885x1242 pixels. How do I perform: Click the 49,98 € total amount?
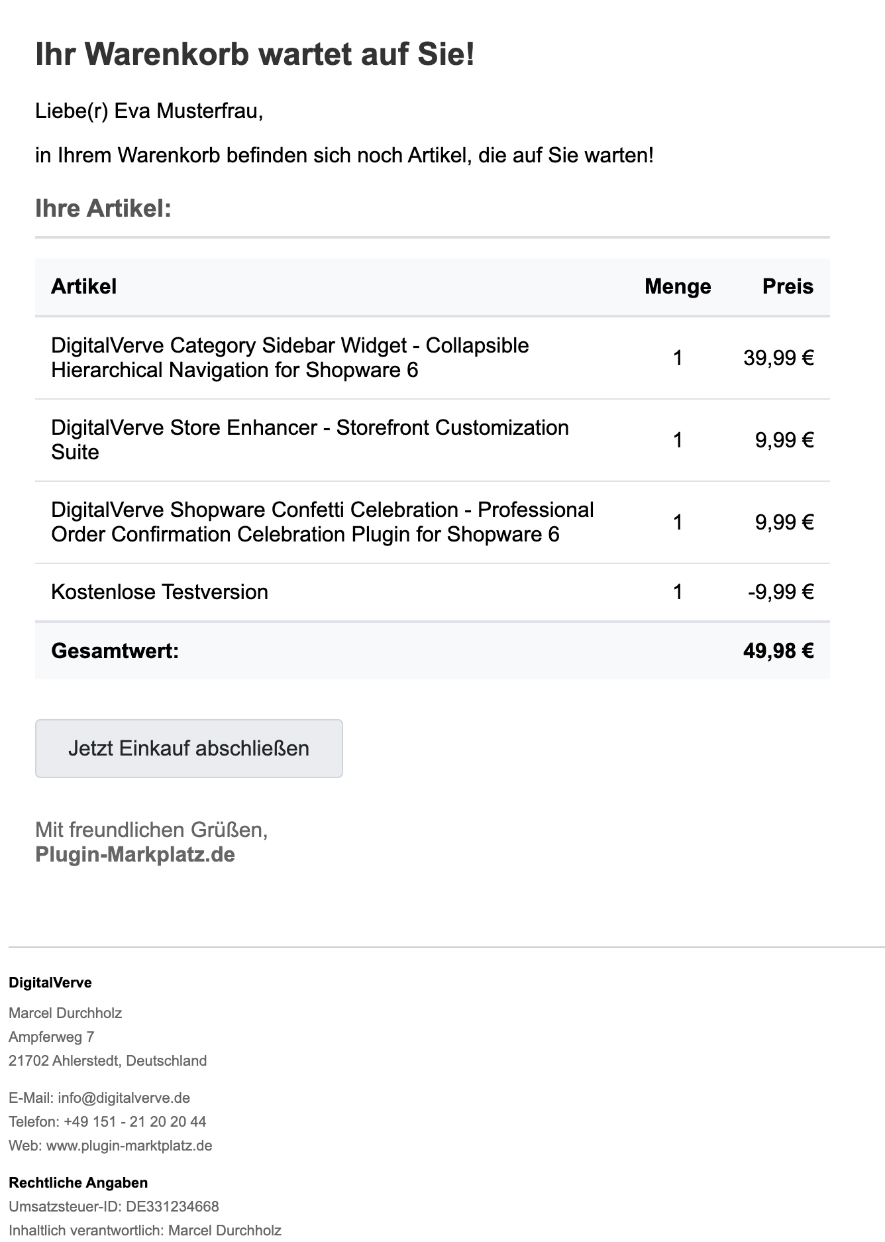[778, 651]
